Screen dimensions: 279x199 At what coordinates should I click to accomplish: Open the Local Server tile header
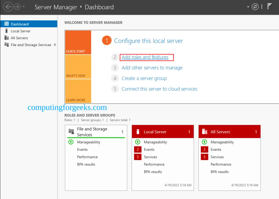coord(163,132)
